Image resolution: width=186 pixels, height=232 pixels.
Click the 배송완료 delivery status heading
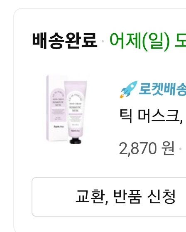tap(65, 41)
